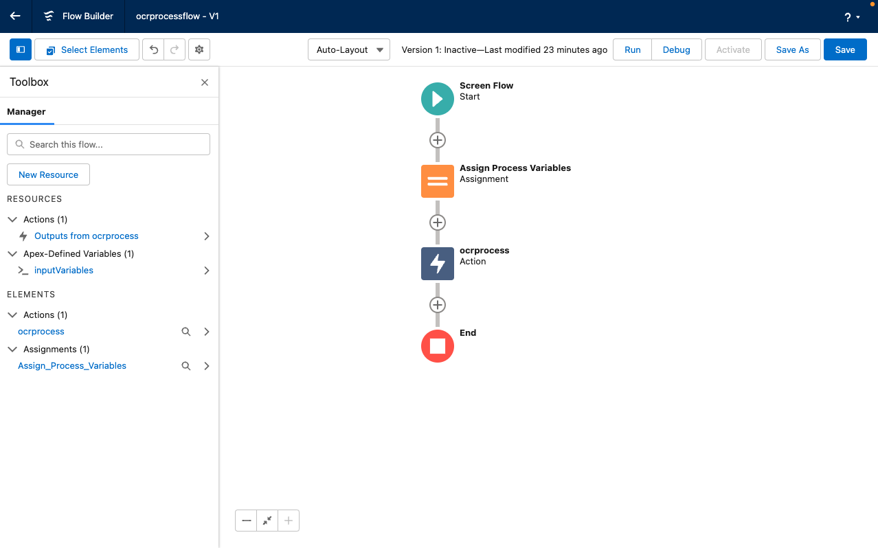Select the orange Assignment element icon
The image size is (878, 548).
pyautogui.click(x=438, y=181)
